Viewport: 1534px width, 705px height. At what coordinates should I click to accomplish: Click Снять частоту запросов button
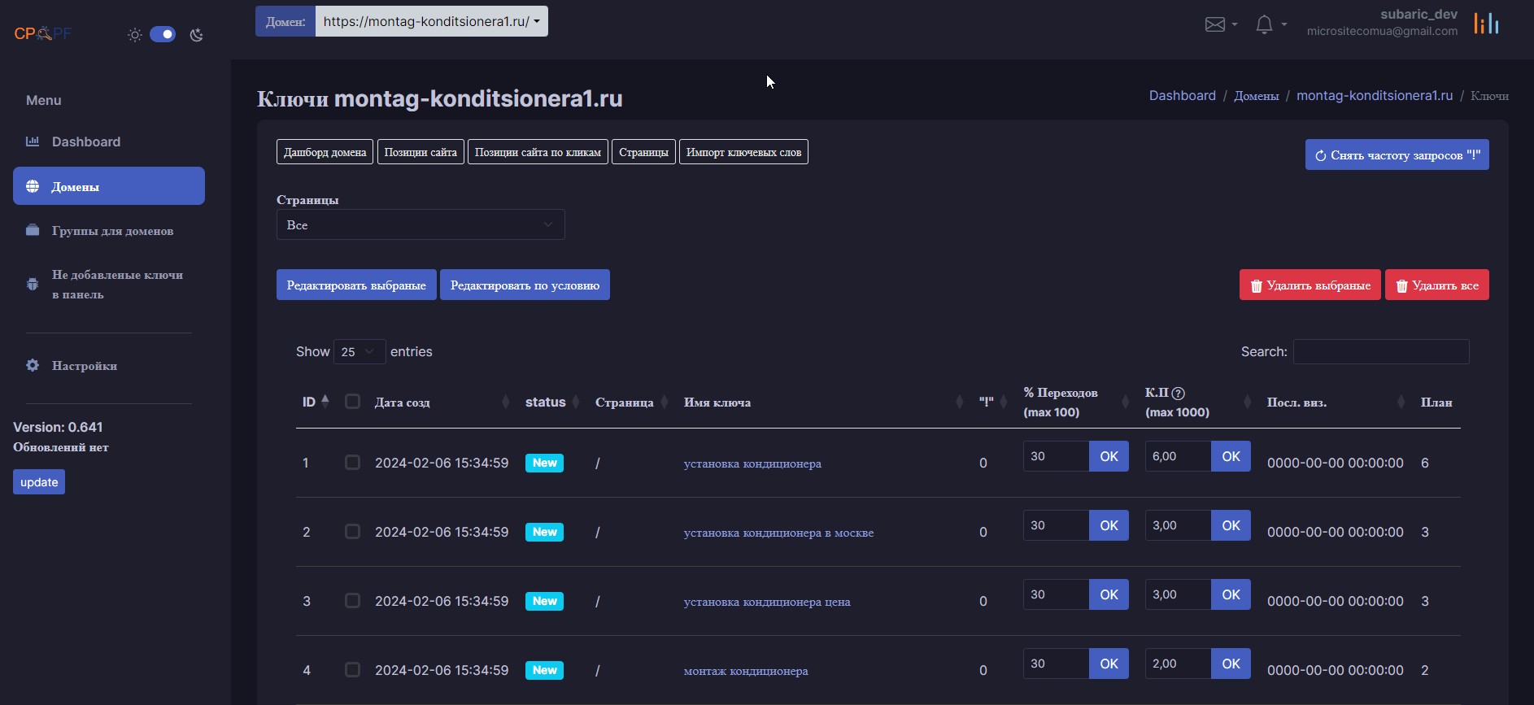point(1397,154)
